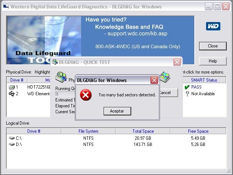The image size is (233, 175).
Task: Close the DLGDIAG Quick Test window
Action: [x=177, y=62]
